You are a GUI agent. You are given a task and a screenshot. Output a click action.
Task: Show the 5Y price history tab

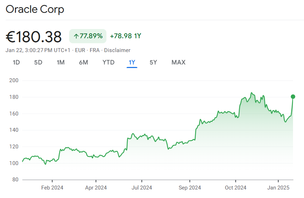point(153,62)
